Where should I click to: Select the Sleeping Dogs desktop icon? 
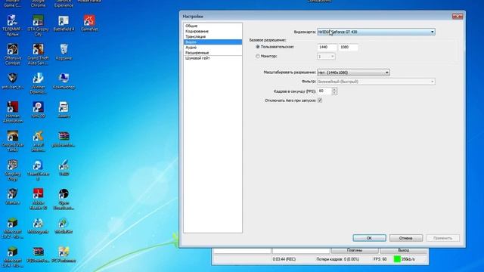13,170
